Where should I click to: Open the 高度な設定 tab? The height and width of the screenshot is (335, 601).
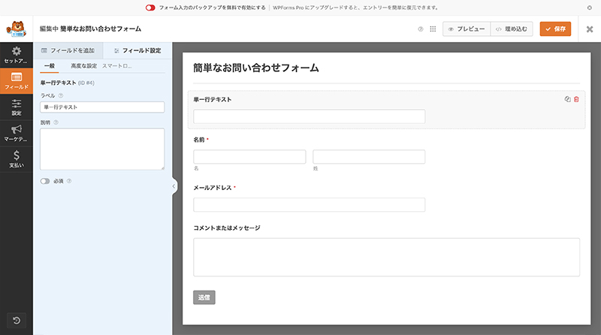pyautogui.click(x=84, y=66)
